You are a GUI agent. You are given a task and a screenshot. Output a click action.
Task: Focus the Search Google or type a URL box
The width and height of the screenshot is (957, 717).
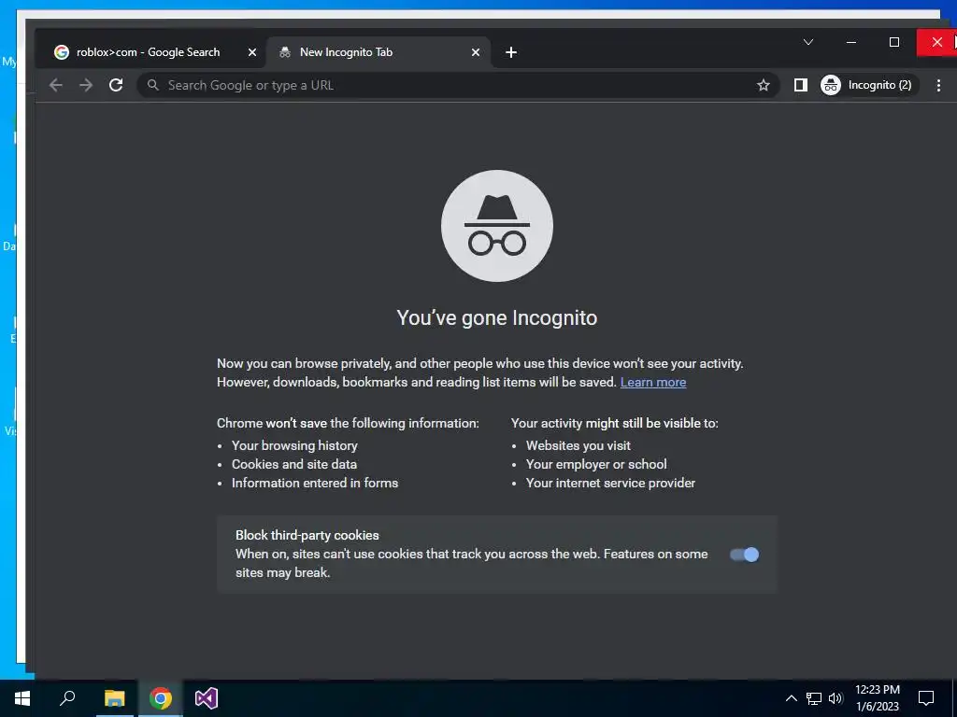tap(458, 85)
